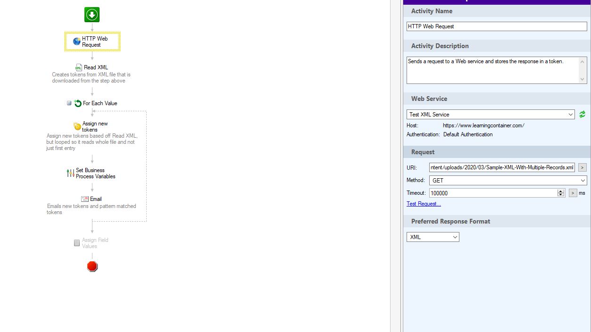This screenshot has height=332, width=591.
Task: Click the Assign new tokens description text
Action: (92, 142)
